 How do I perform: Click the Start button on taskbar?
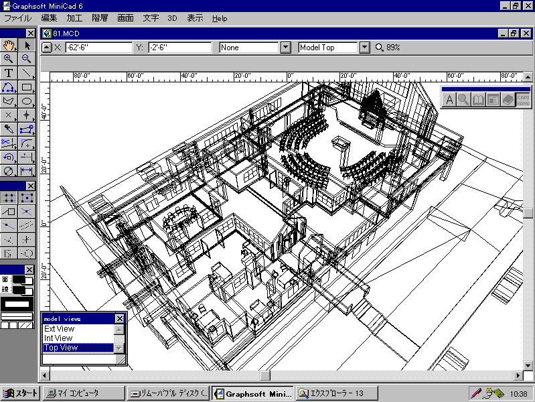(20, 393)
